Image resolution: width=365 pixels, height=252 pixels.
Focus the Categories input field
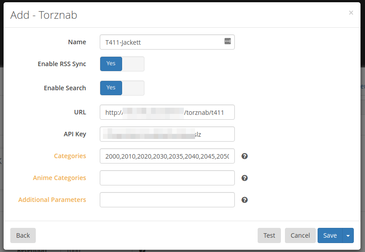(167, 156)
